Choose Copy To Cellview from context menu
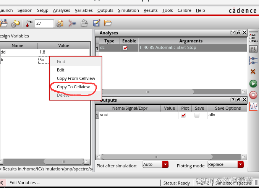The height and width of the screenshot is (188, 259). pyautogui.click(x=73, y=87)
